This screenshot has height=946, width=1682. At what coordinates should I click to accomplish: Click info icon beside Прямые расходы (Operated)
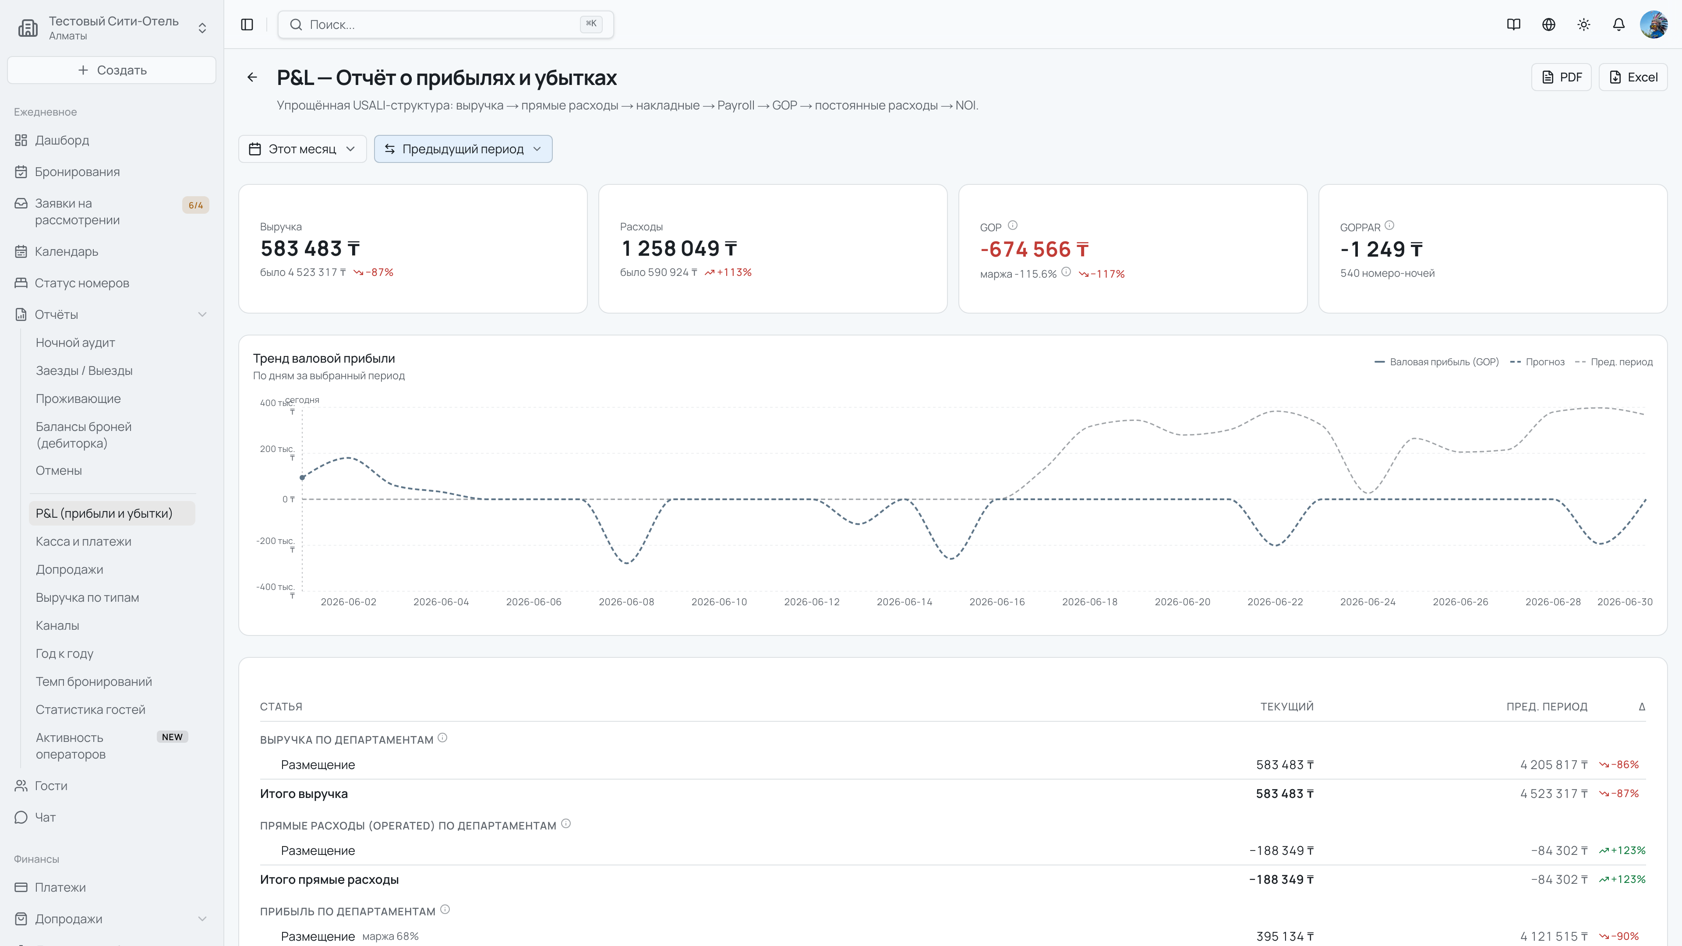click(565, 824)
